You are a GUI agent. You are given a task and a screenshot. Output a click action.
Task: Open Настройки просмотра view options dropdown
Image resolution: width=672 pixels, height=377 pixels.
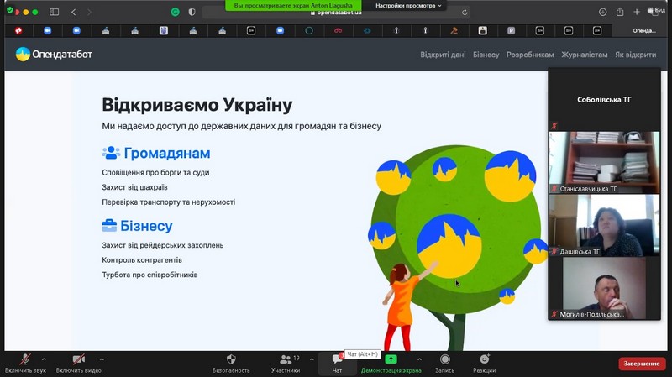(x=408, y=6)
